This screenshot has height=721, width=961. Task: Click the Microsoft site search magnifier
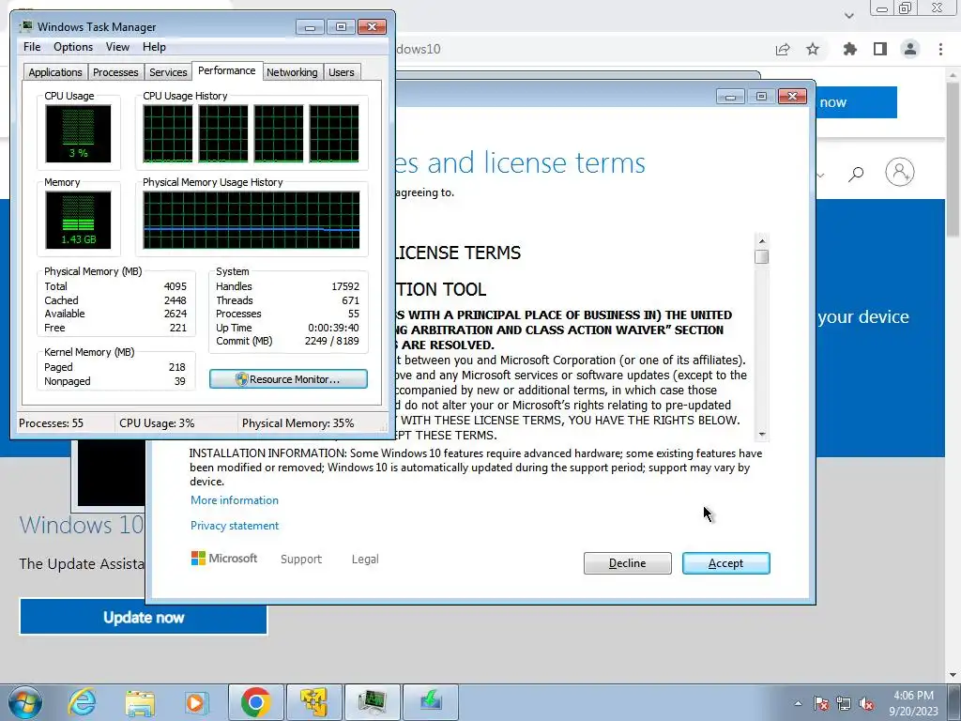pos(856,174)
